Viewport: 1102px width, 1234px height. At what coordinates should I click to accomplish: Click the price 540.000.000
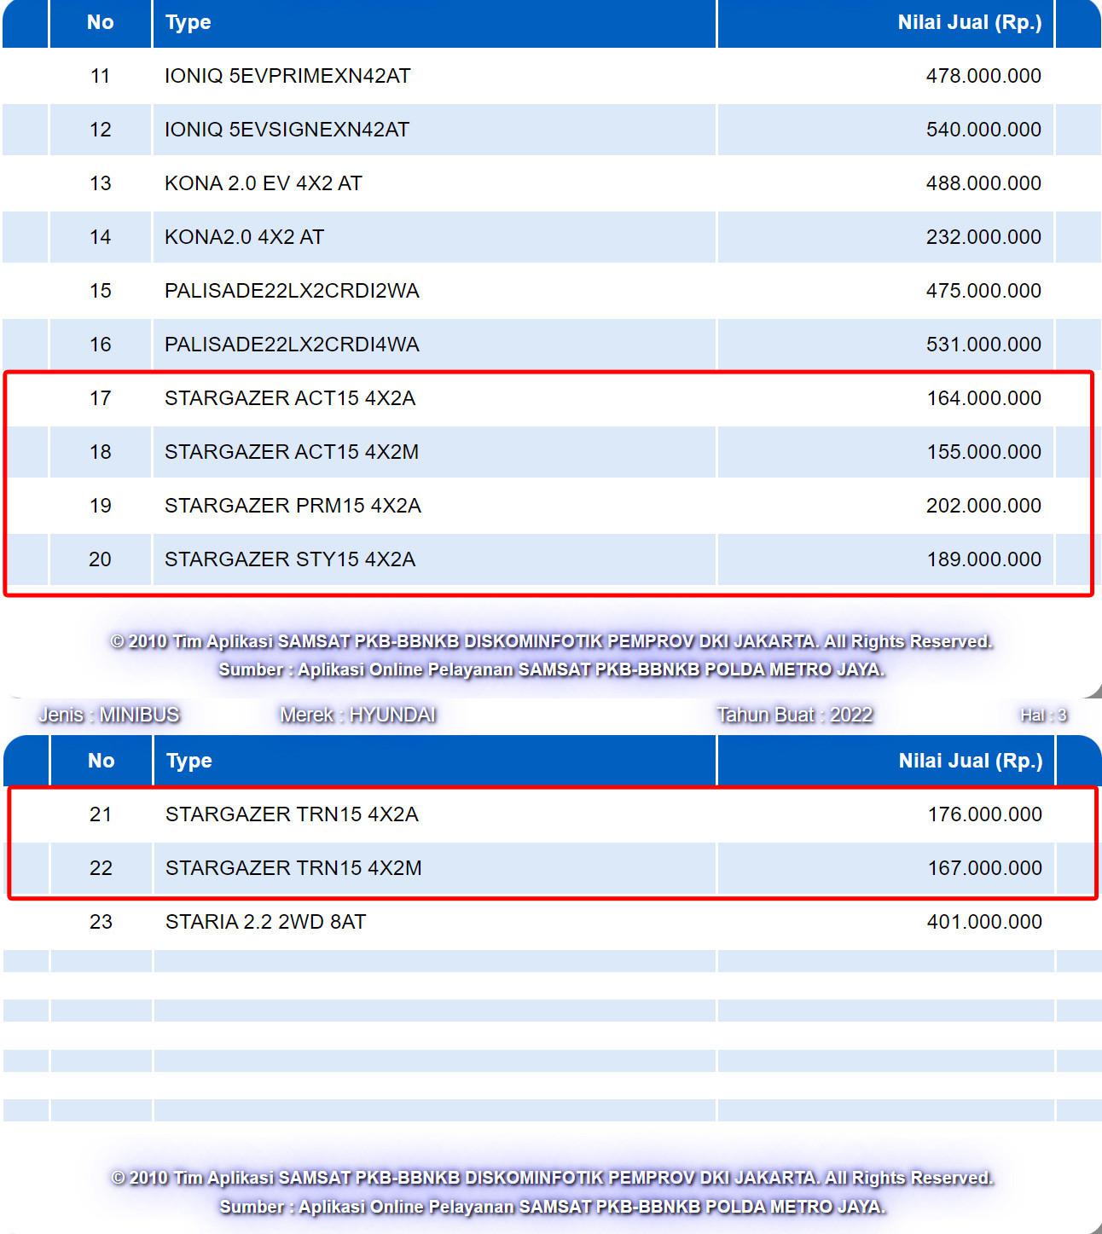point(983,130)
